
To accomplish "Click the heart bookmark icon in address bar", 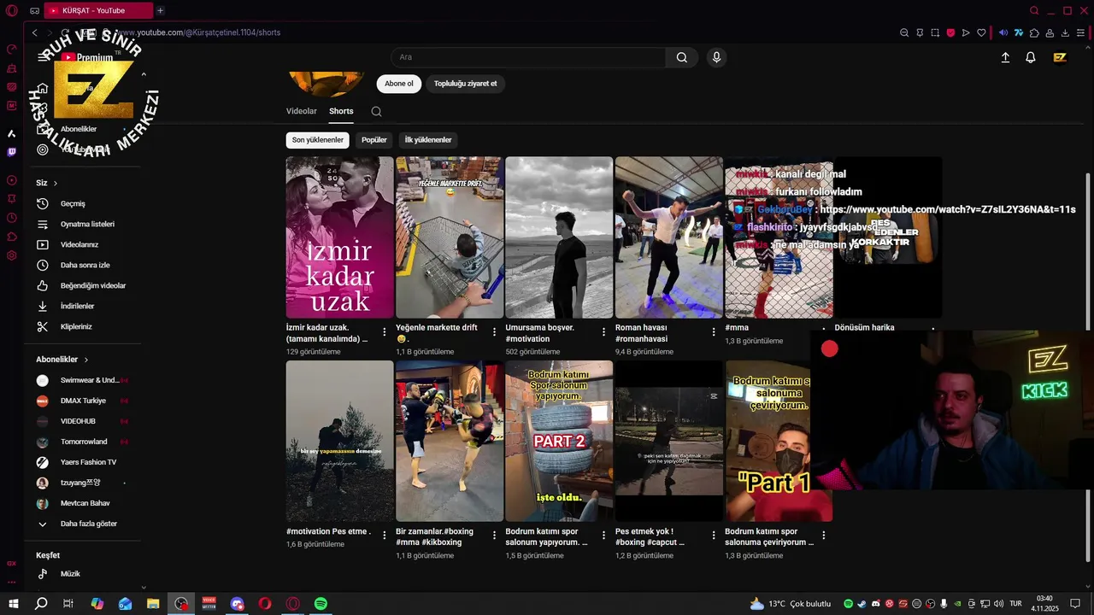I will 981,32.
